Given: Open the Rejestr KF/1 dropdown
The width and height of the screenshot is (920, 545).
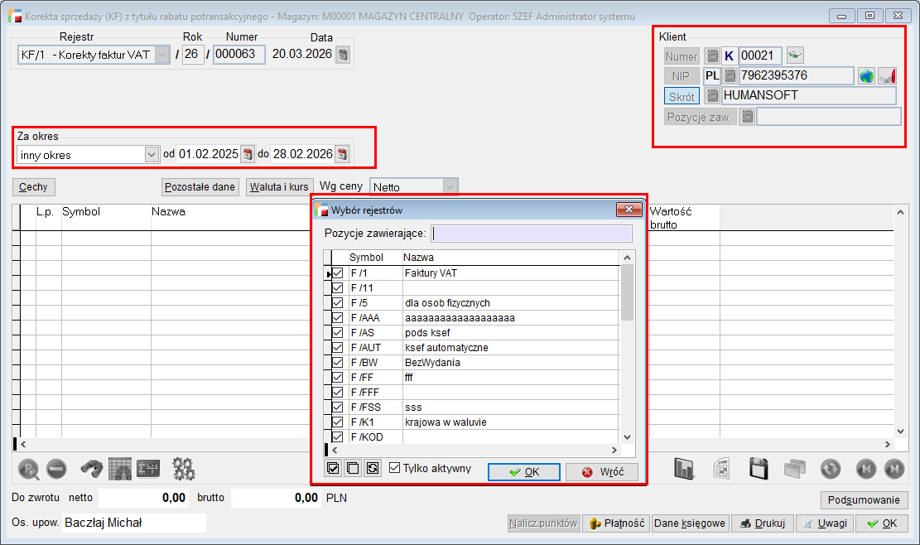Looking at the screenshot, I should 161,55.
